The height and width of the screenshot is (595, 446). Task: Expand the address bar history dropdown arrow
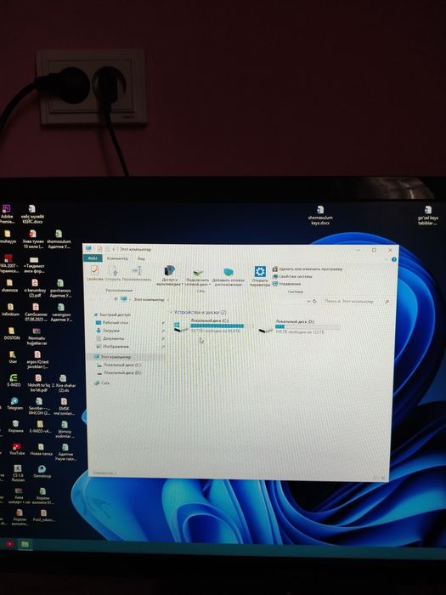pyautogui.click(x=308, y=301)
